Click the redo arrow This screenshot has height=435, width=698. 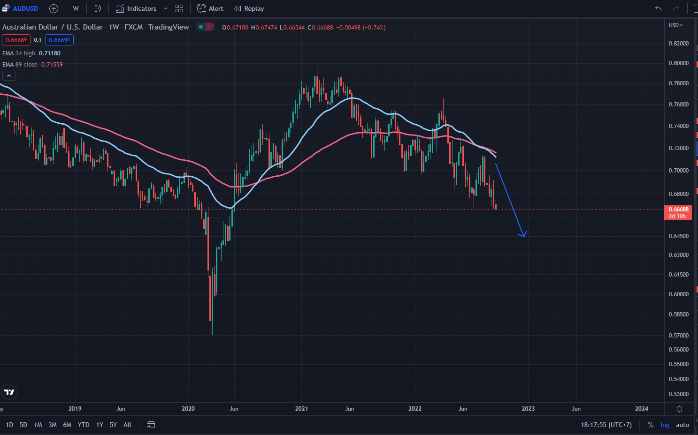coord(676,8)
